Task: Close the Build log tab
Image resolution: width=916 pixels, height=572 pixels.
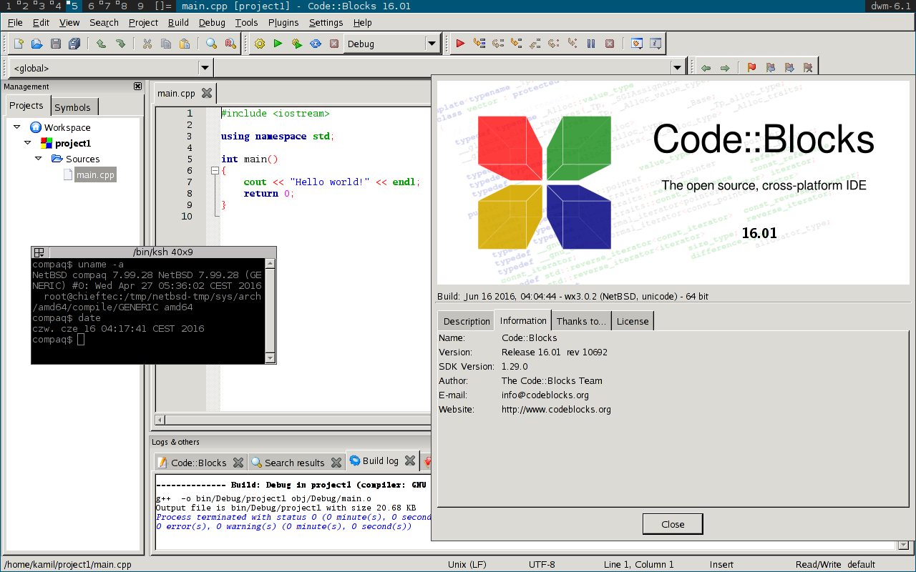Action: point(410,461)
